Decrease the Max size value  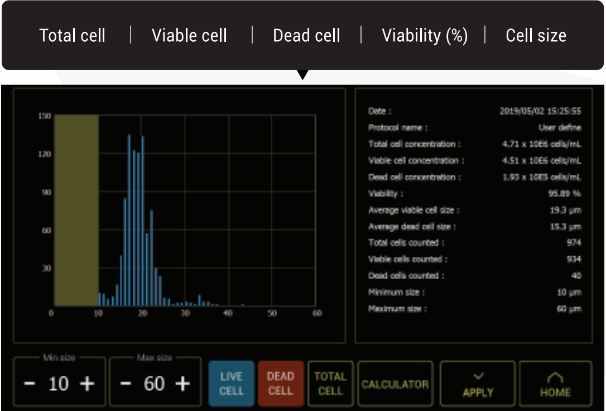tap(125, 384)
